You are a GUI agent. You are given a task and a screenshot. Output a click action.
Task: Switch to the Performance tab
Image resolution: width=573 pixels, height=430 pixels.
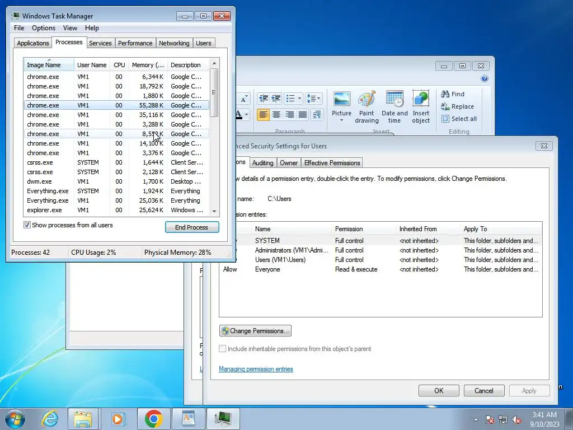coord(135,43)
